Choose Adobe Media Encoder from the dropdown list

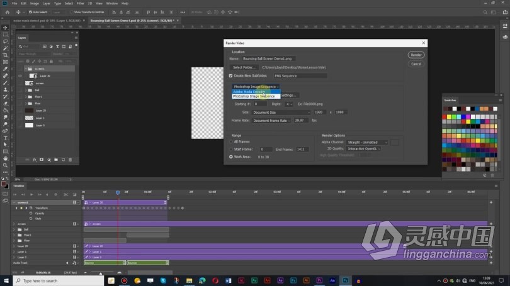(x=256, y=92)
